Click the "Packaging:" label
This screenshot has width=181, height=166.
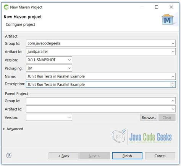click(14, 68)
